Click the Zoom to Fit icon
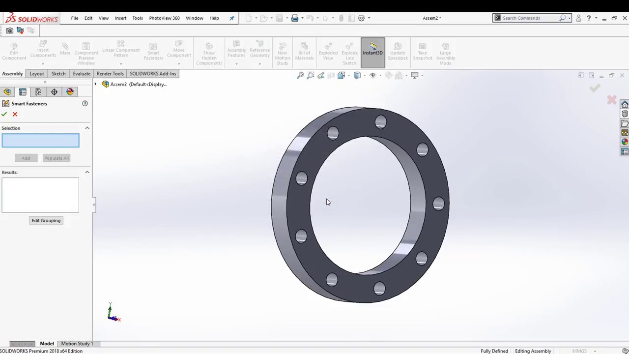Viewport: 629px width, 354px height. click(x=300, y=75)
